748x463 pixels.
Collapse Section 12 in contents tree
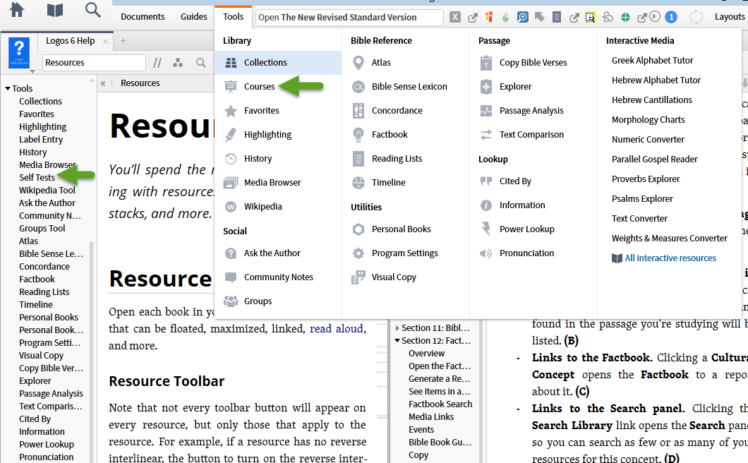click(x=397, y=340)
